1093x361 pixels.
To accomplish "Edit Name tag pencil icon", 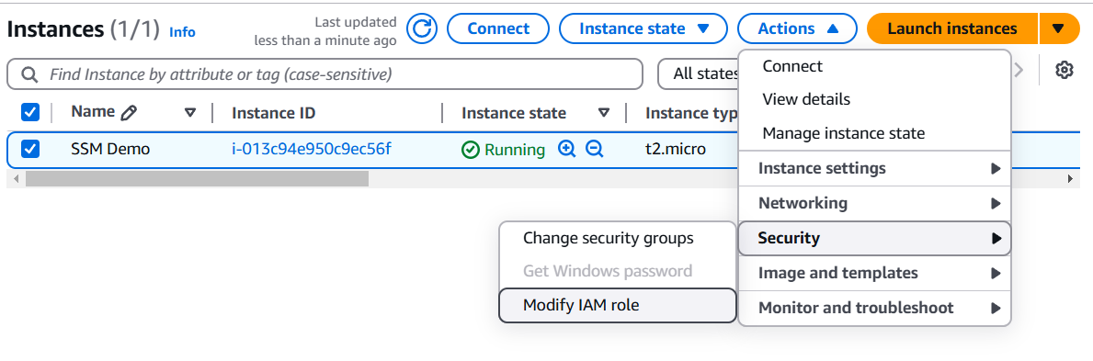I will (x=129, y=113).
